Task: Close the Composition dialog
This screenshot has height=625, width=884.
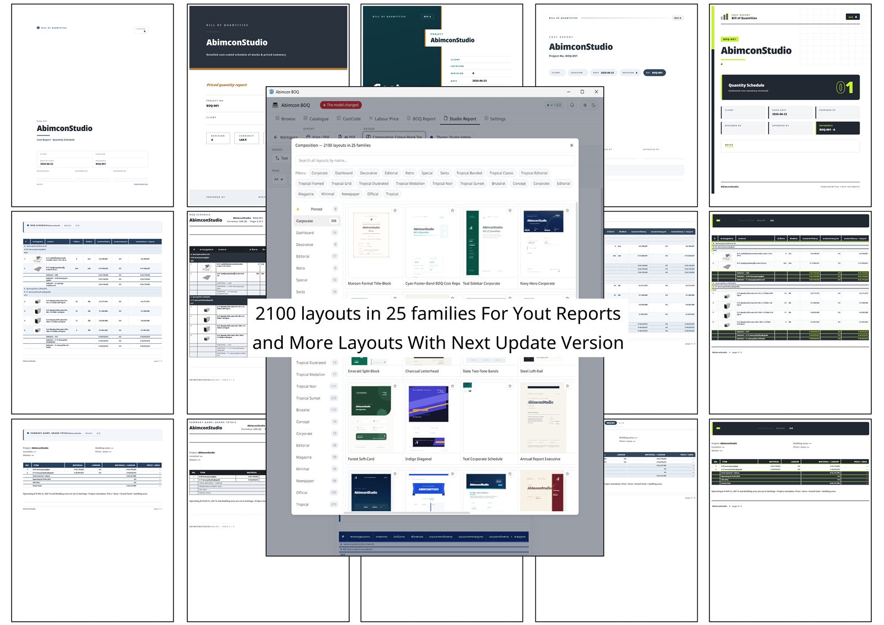Action: tap(571, 145)
